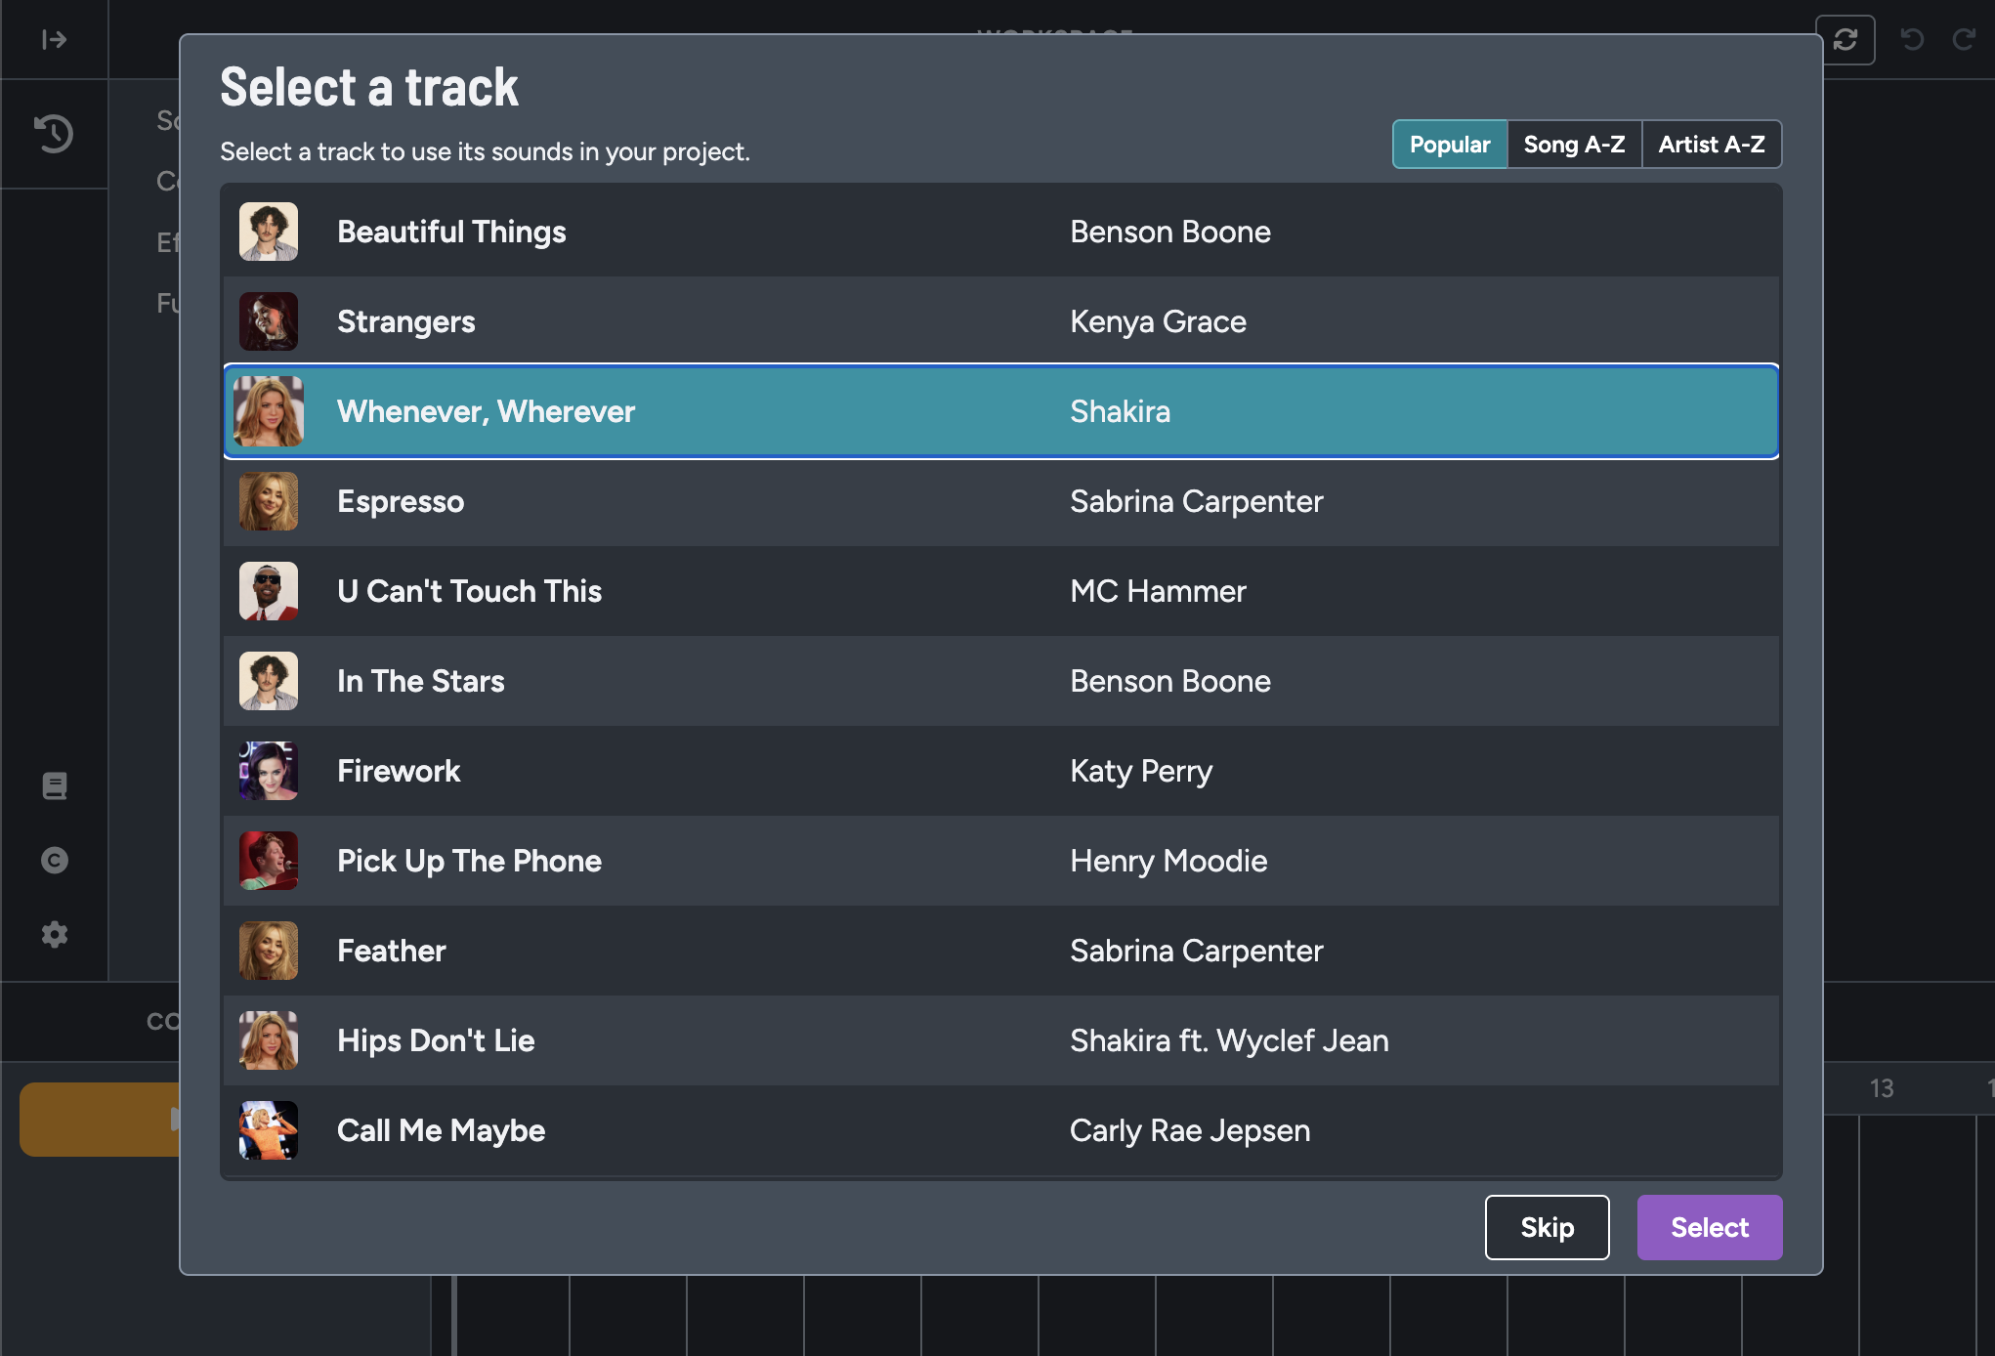Viewport: 1995px width, 1356px height.
Task: Click the Carly Rae Jepsen artist name
Action: tap(1190, 1130)
